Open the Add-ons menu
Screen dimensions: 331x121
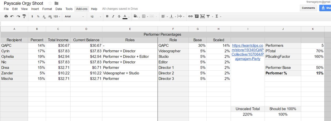[x=82, y=9]
